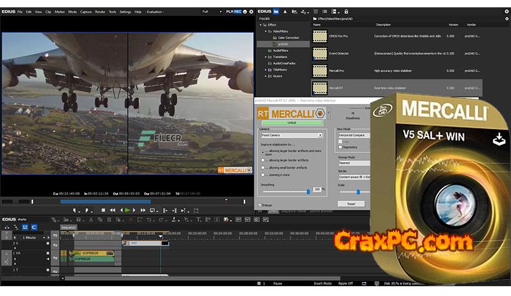Image resolution: width=511 pixels, height=296 pixels.
Task: Open the Render menu
Action: (x=100, y=12)
